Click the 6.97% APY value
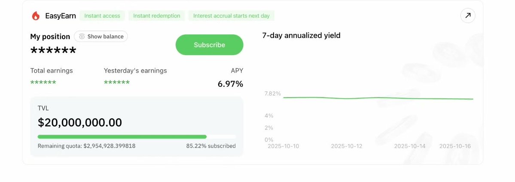 tap(230, 84)
